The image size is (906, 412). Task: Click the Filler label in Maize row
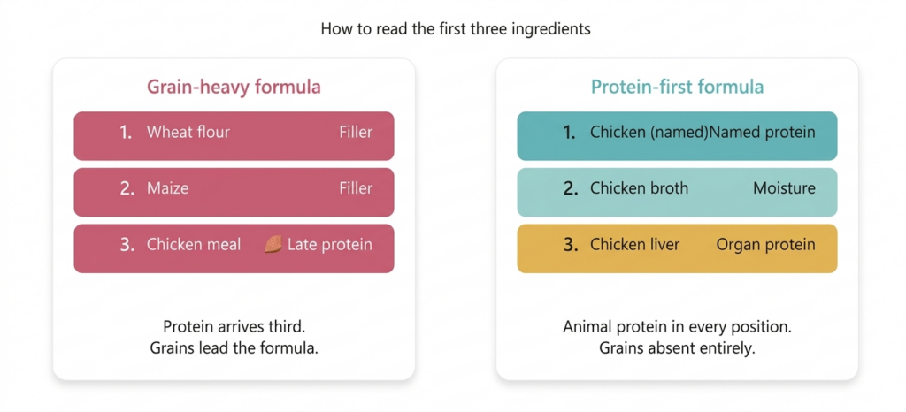pos(356,188)
